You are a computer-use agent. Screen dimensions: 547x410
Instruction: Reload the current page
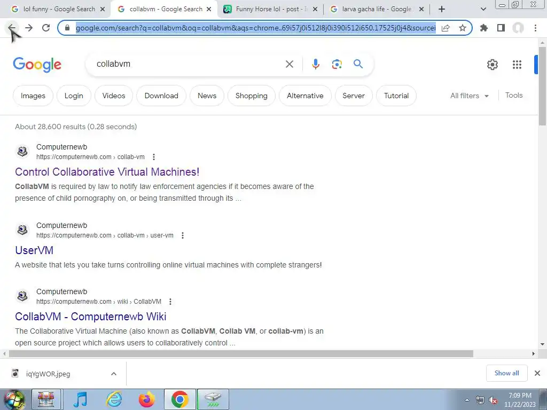[46, 28]
